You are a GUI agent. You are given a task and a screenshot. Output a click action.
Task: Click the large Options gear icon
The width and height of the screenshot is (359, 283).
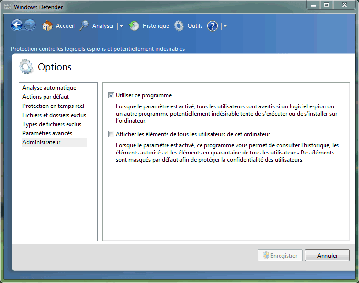26,67
